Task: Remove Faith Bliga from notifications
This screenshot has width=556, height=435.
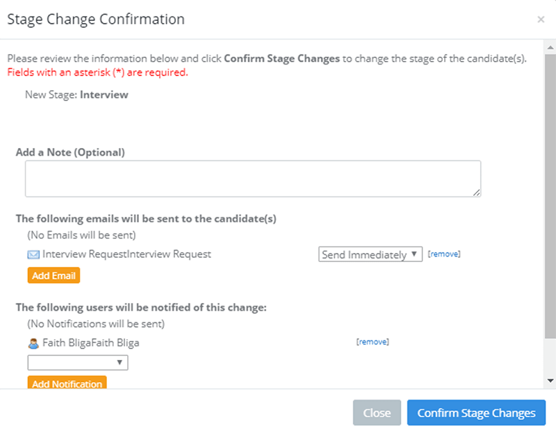Action: coord(373,341)
